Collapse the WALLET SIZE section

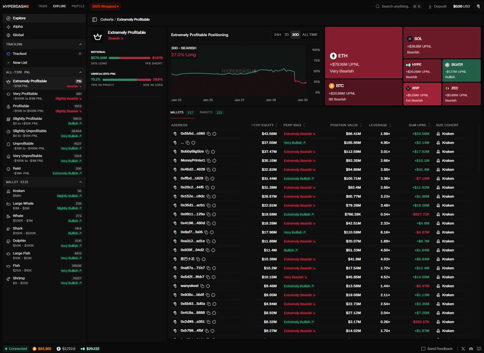[x=80, y=182]
